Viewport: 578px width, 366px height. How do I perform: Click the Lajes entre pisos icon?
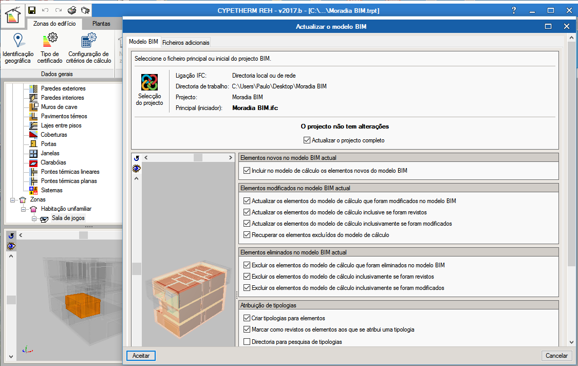[x=33, y=125]
